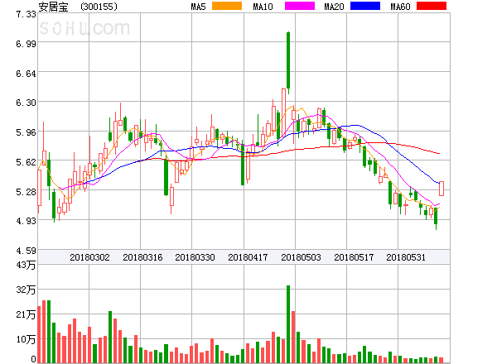Screen dimensions: 497x364
Task: Click the 4.59 price axis label
Action: pos(26,251)
